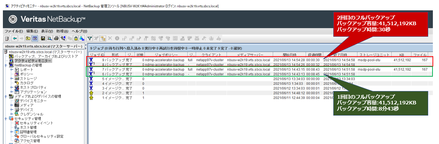Image resolution: width=439 pixels, height=144 pixels.
Task: Select the カタログ tree item
Action: pos(27,83)
